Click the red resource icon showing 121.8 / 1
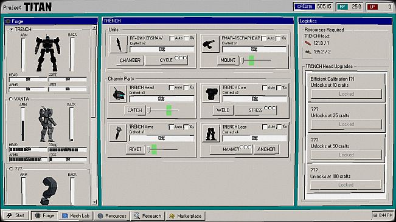 coord(308,43)
